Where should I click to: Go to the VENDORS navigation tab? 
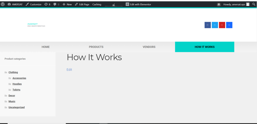149,47
